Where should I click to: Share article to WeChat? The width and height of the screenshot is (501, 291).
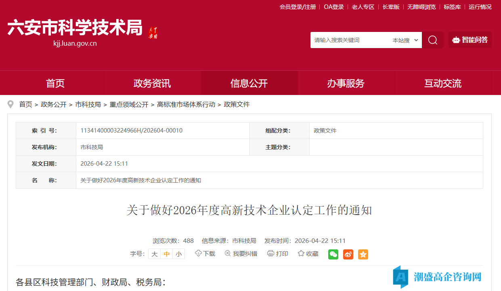333,254
